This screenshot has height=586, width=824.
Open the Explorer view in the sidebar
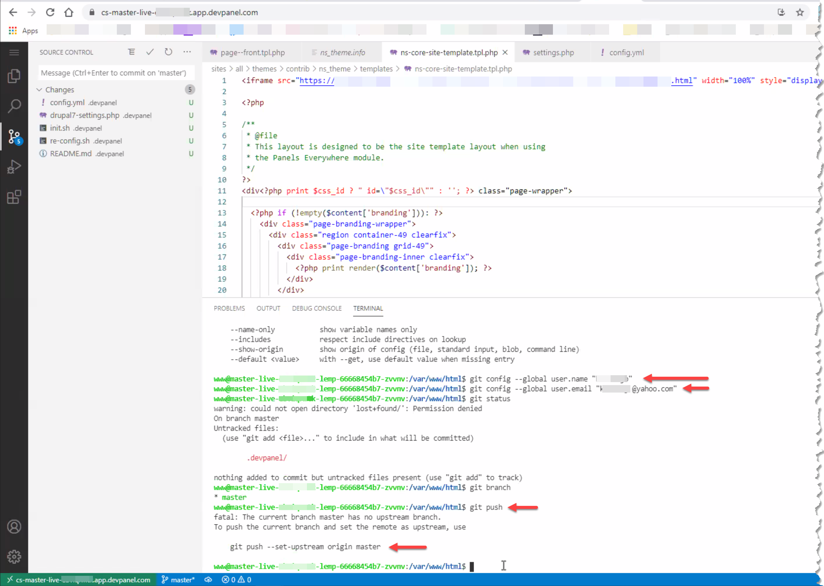(x=14, y=76)
